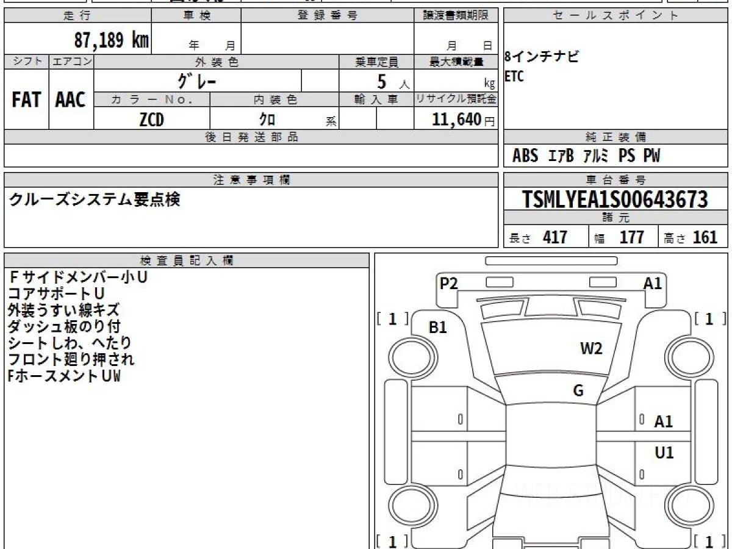
Task: Click the 検査員記入欄 header
Action: click(187, 260)
